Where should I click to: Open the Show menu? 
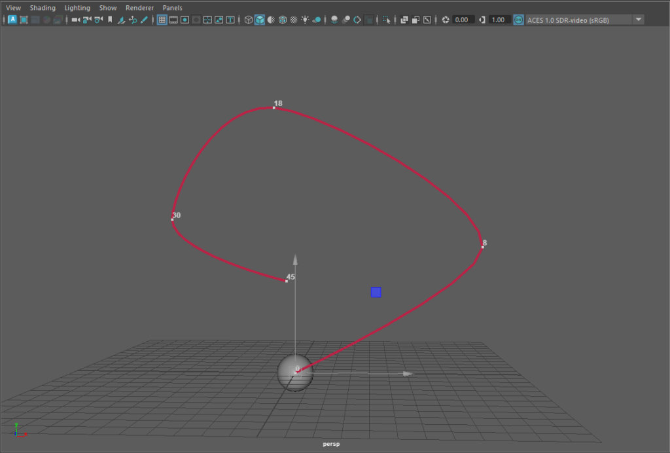[108, 8]
